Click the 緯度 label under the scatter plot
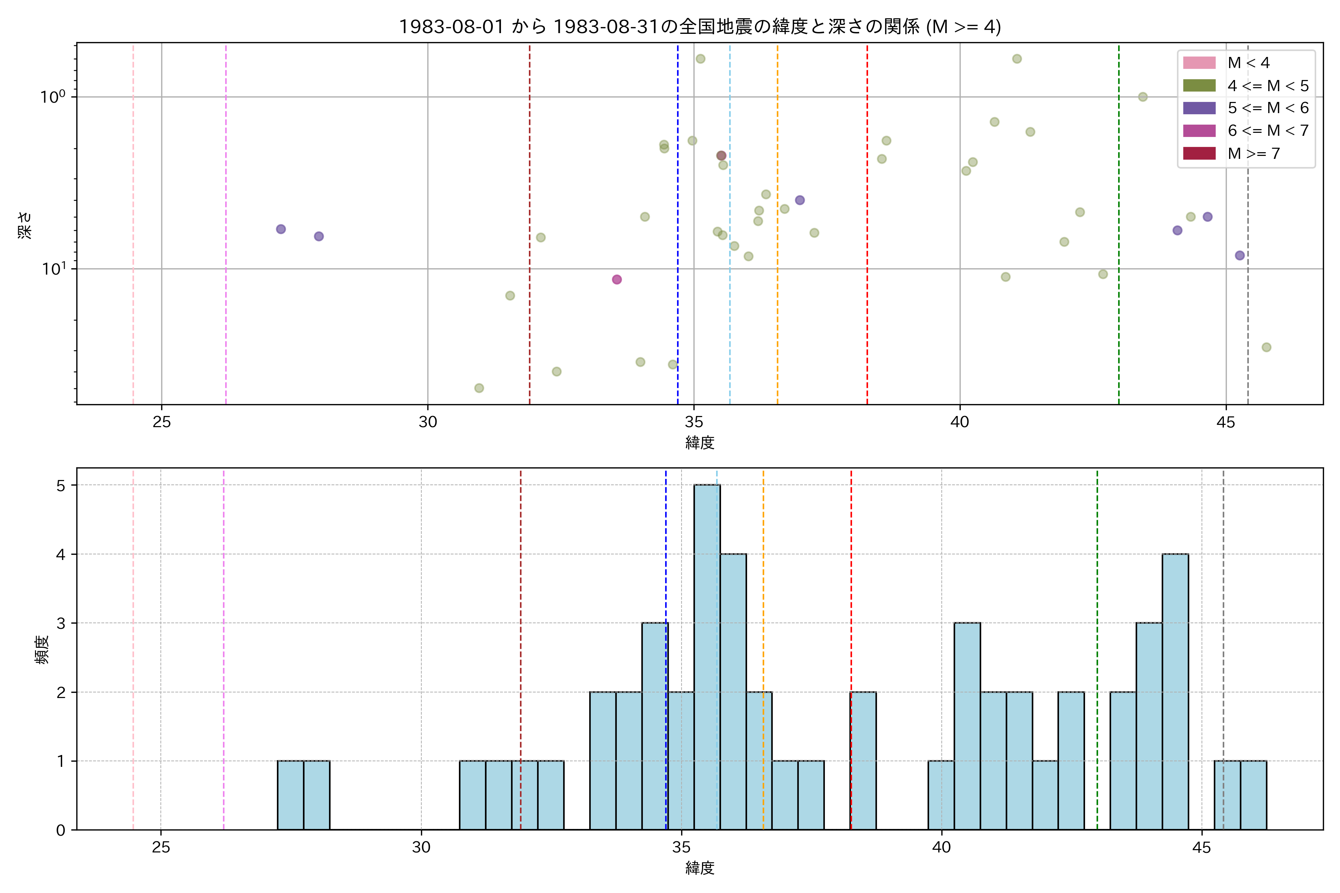1340x893 pixels. (x=700, y=442)
